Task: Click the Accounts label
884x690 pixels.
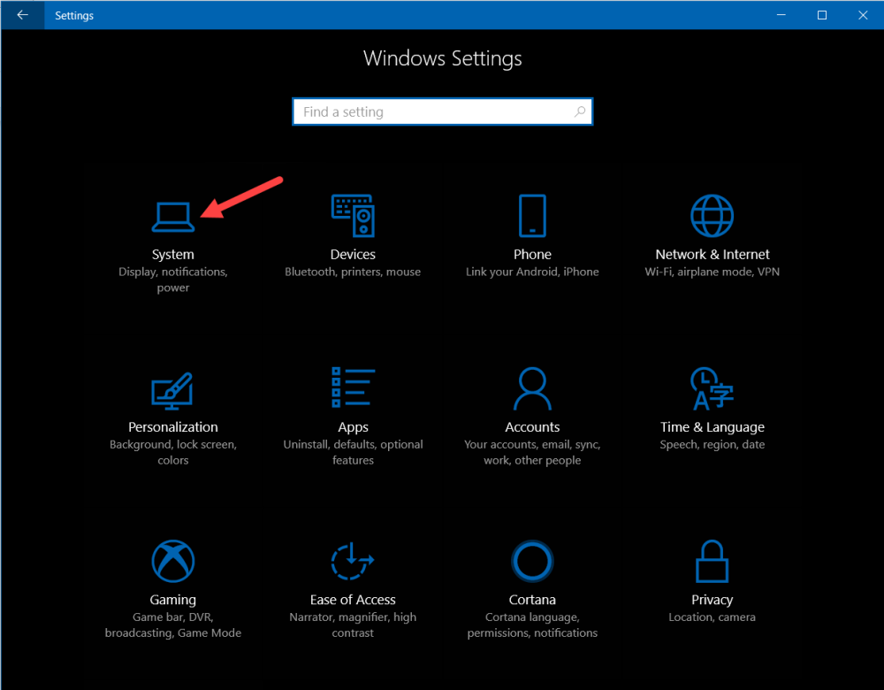Action: [x=532, y=427]
